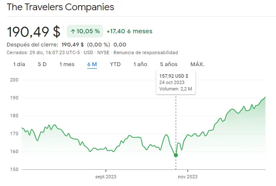Switch to the MÁX. range tab

(x=198, y=64)
